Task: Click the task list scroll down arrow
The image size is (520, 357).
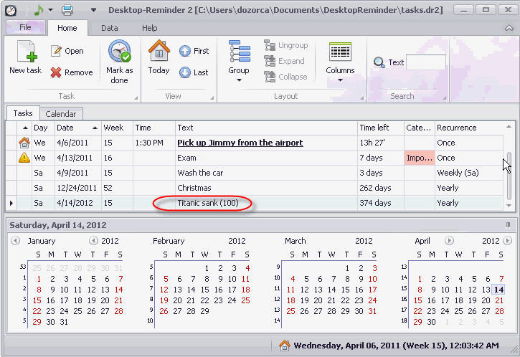Action: coord(509,206)
